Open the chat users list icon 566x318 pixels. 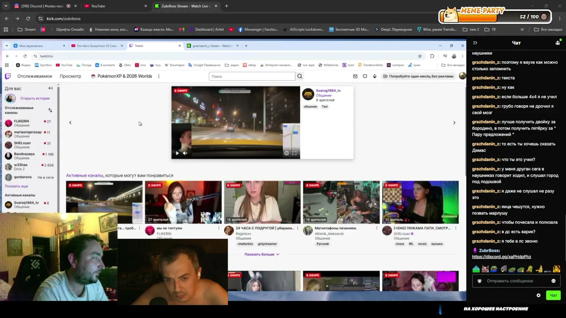click(558, 43)
